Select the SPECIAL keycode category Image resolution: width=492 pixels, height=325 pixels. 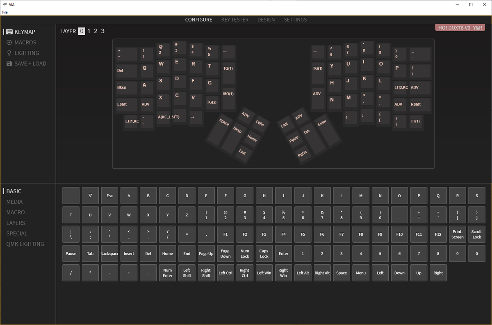[17, 233]
